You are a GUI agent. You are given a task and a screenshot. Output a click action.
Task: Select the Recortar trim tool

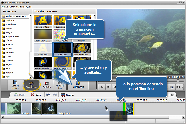(x=68, y=95)
